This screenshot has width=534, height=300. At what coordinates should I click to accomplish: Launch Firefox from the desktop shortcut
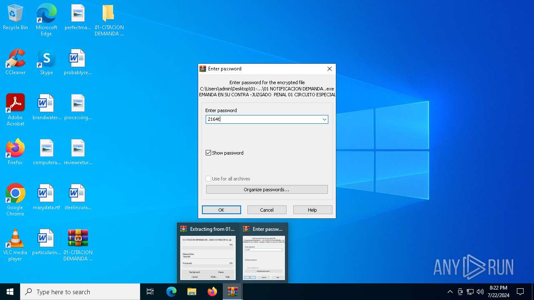(x=15, y=152)
